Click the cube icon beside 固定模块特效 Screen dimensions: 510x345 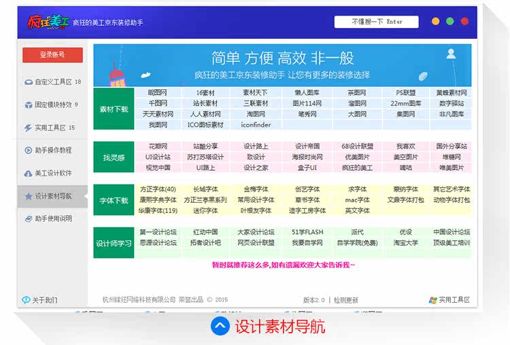(29, 105)
